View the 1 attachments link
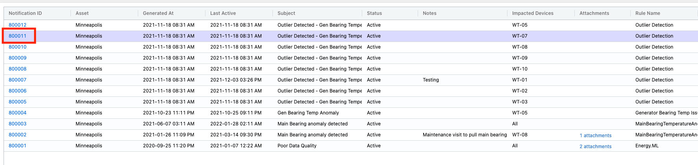Image resolution: width=698 pixels, height=165 pixels. point(595,136)
